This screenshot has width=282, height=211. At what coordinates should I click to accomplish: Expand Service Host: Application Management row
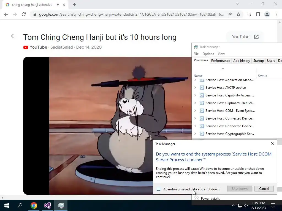(x=195, y=80)
